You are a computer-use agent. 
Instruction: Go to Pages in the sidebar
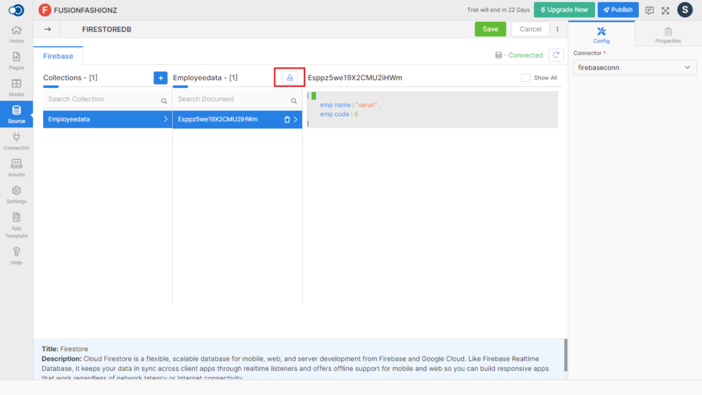[x=16, y=61]
